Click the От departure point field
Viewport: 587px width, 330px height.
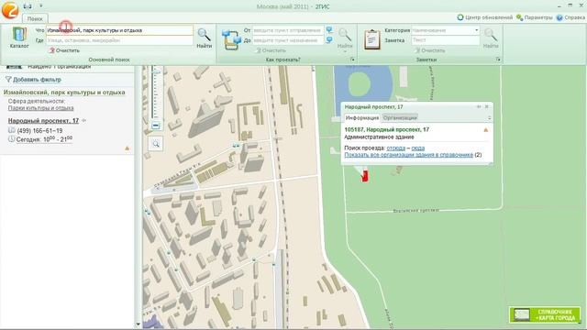click(288, 30)
